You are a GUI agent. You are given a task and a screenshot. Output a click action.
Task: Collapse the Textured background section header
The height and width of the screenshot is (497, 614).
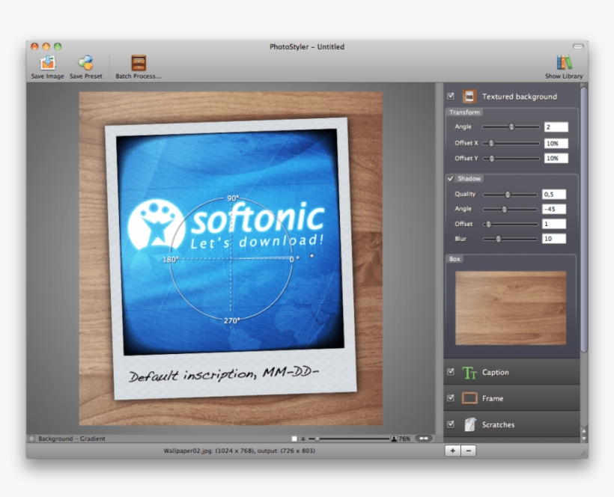point(511,97)
